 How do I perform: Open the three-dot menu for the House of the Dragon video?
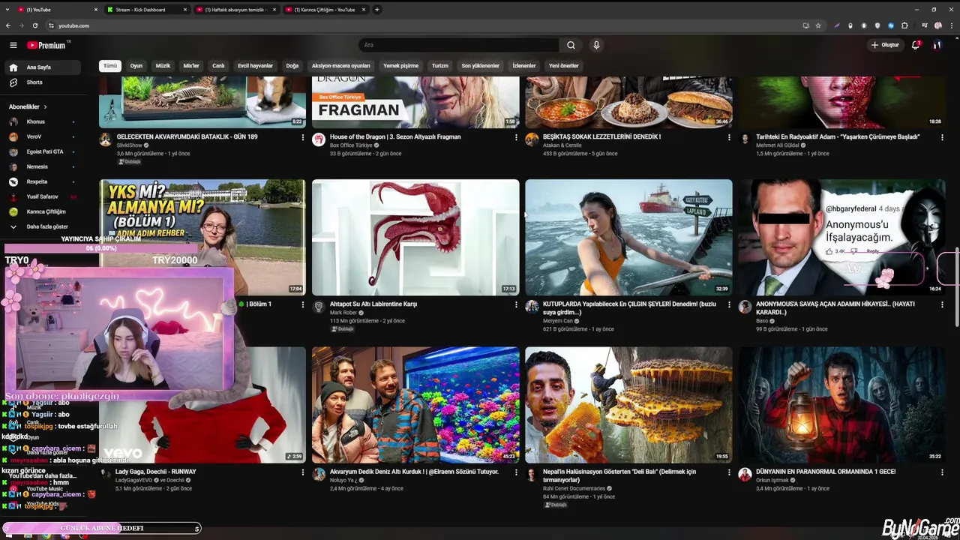(x=516, y=137)
